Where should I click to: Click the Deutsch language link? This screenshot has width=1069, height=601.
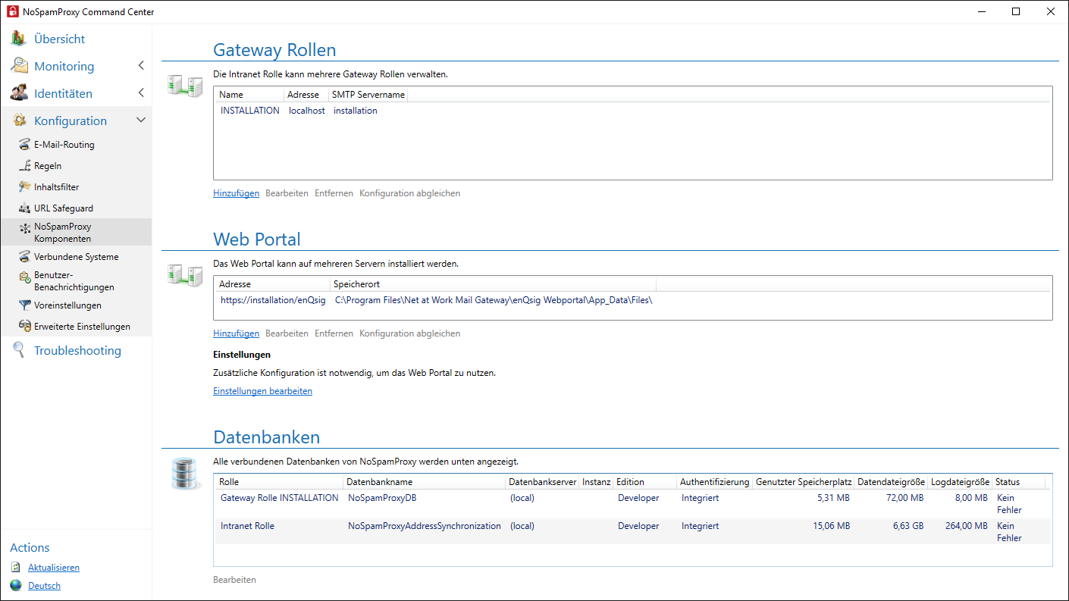pyautogui.click(x=44, y=586)
